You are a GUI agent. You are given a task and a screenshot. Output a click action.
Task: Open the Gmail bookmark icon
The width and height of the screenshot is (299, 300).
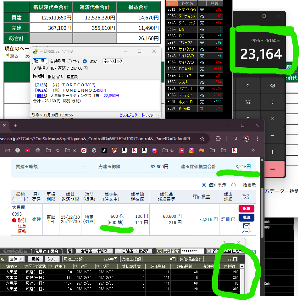pos(8,150)
